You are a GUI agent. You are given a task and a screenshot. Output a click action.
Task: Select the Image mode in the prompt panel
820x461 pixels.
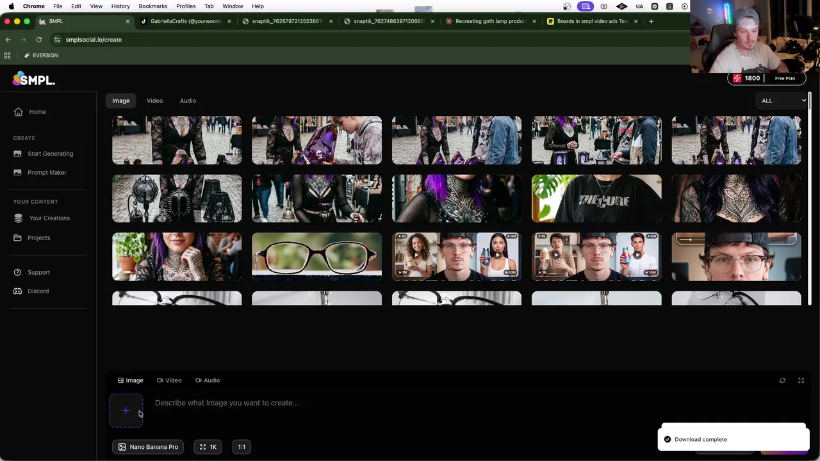click(x=130, y=380)
